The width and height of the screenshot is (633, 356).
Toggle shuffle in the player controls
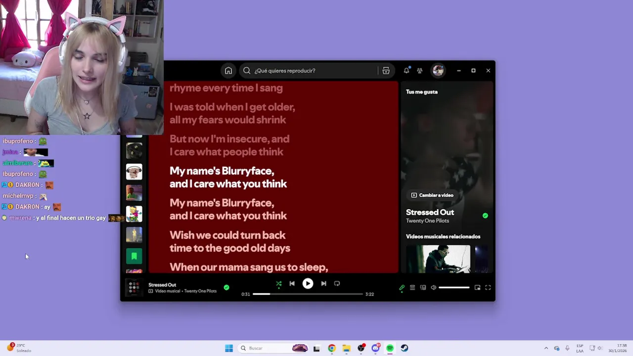point(279,284)
